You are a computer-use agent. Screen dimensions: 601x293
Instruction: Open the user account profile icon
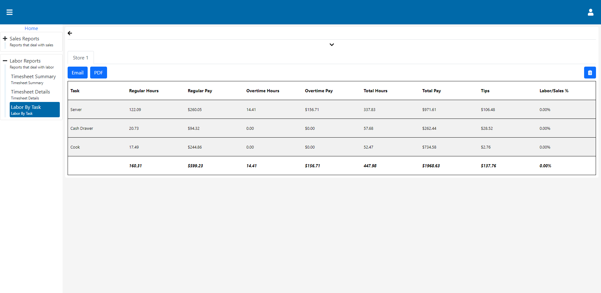pos(590,12)
